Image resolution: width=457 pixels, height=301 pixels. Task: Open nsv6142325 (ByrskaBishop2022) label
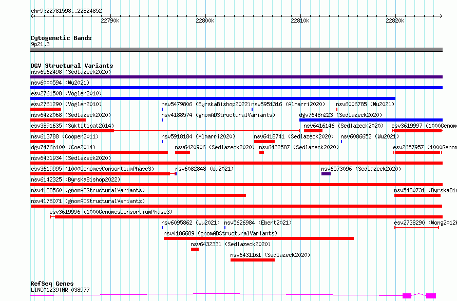pos(75,179)
